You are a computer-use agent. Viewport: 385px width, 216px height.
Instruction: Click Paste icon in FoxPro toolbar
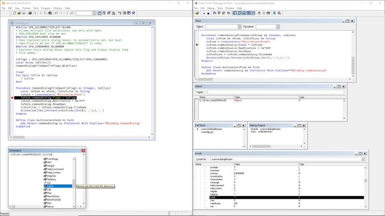coord(50,13)
